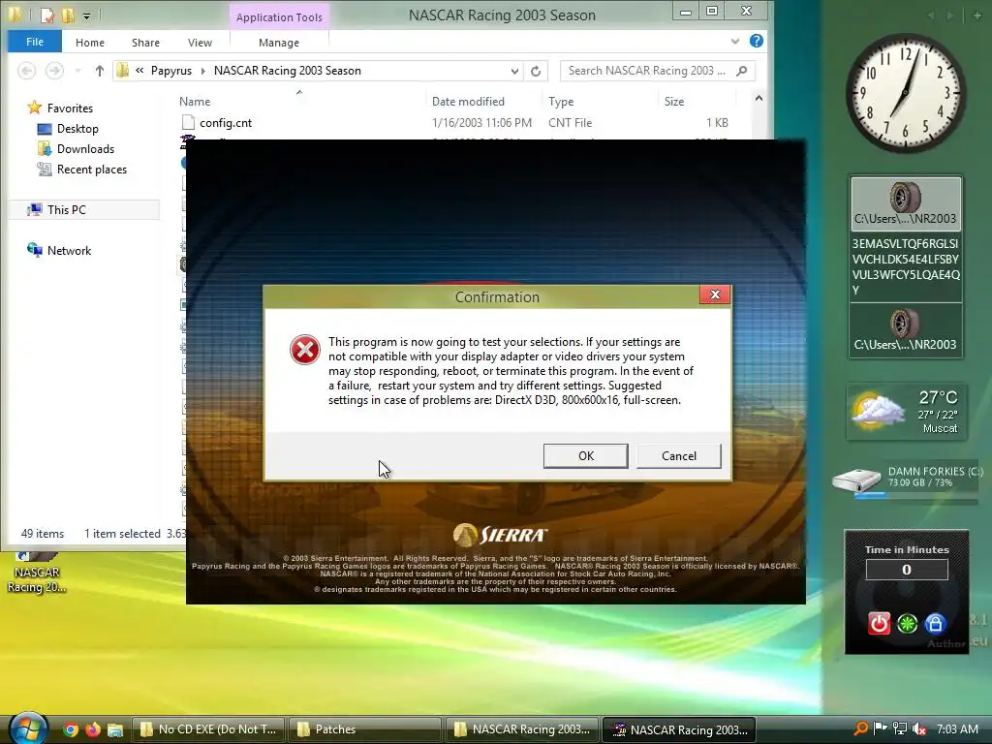Click the search magnifier icon in Explorer
Screen dimensions: 992x744
point(742,71)
